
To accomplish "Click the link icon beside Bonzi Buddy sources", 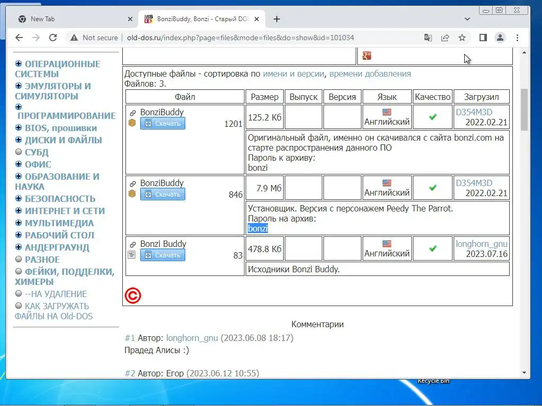I will pos(133,244).
